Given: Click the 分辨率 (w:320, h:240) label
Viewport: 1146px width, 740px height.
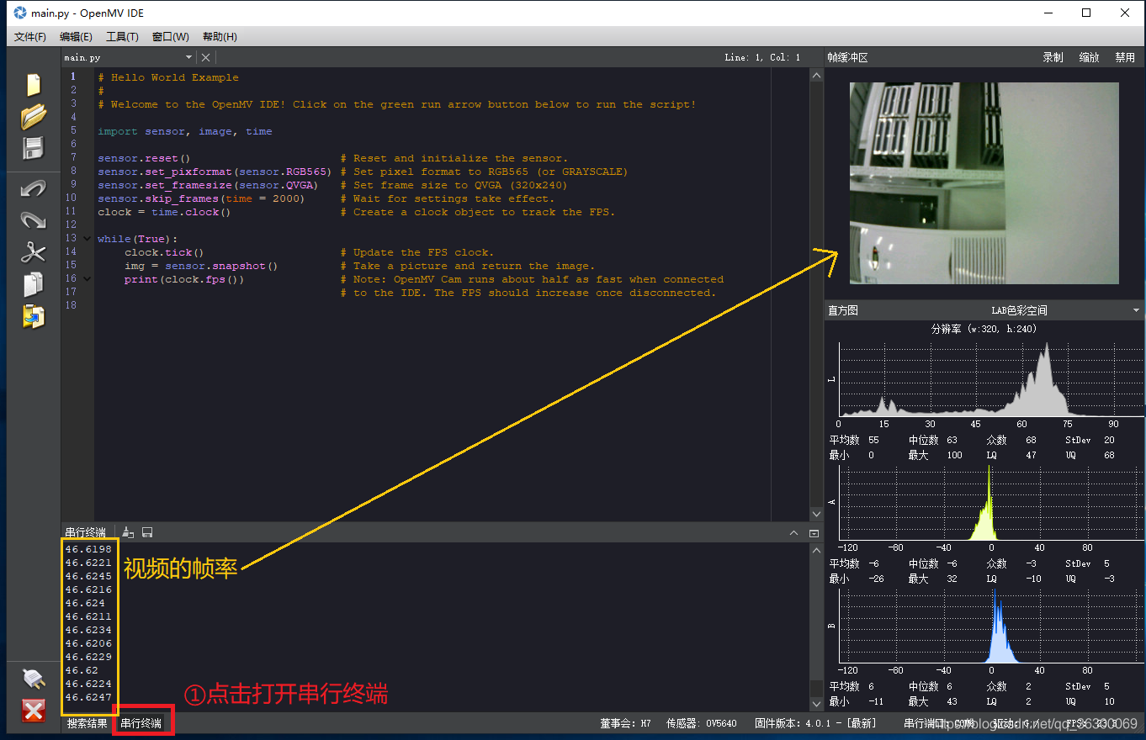Looking at the screenshot, I should coord(985,329).
